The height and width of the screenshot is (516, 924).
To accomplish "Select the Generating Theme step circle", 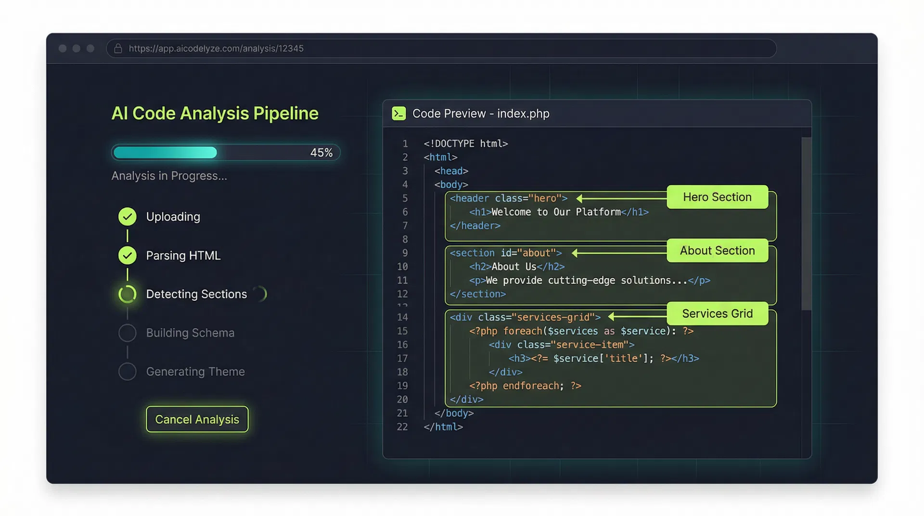I will point(127,371).
